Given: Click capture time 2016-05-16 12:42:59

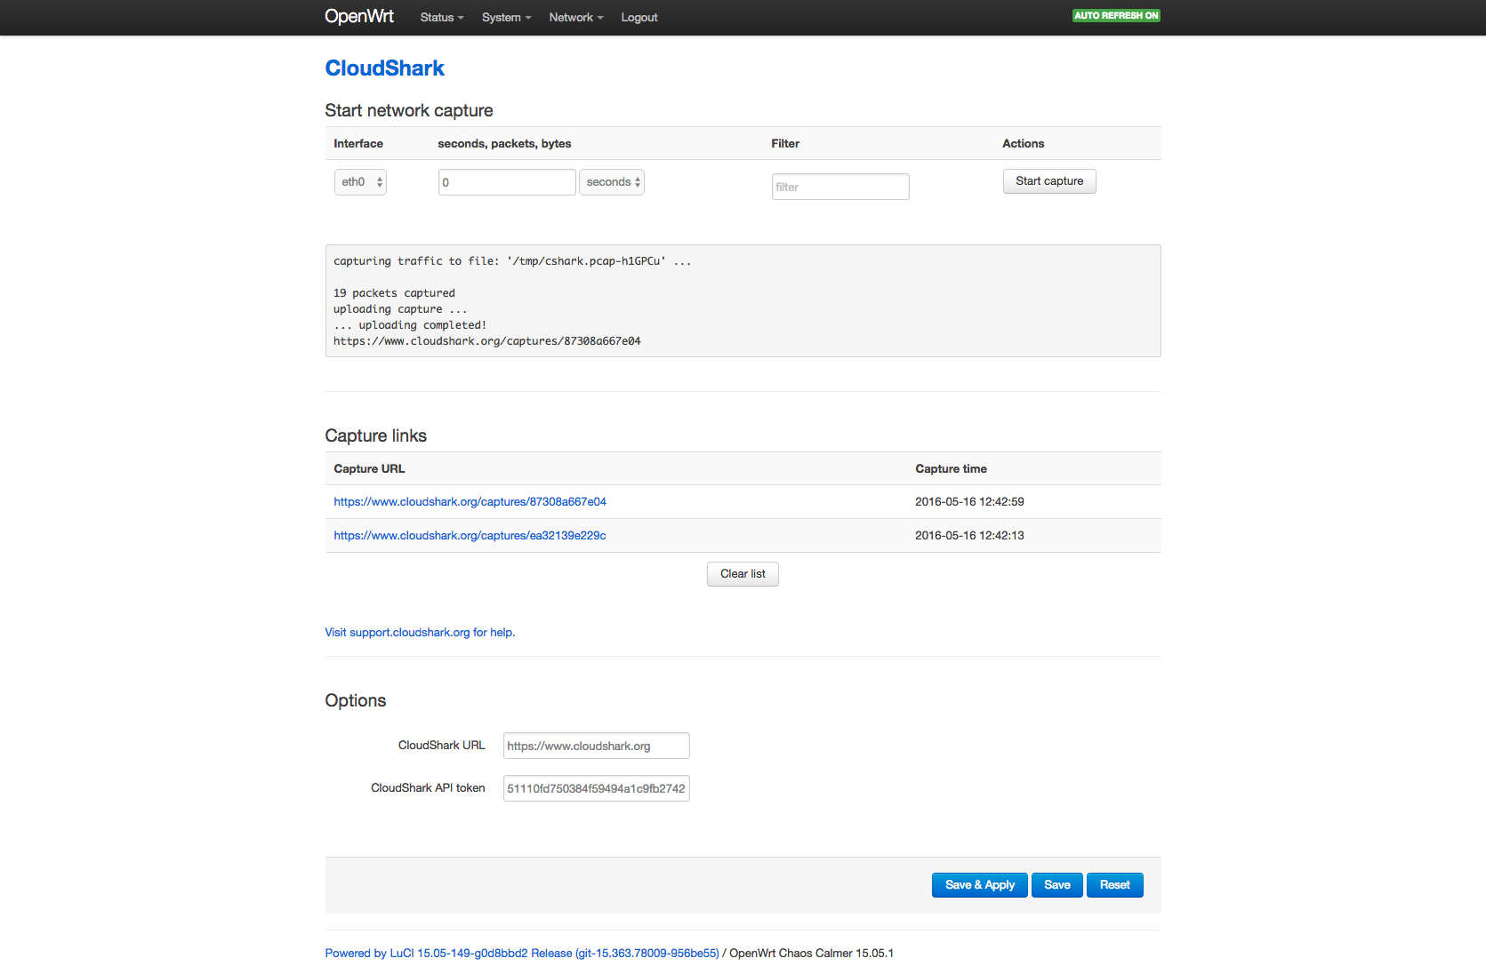Looking at the screenshot, I should click(969, 502).
